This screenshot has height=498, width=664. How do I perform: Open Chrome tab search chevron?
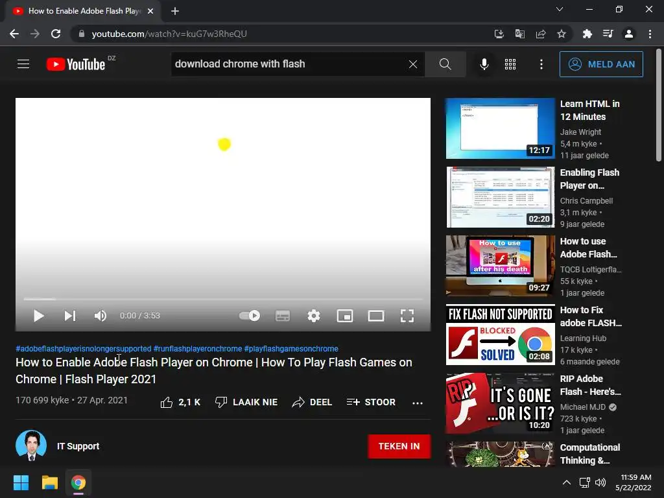click(x=560, y=9)
